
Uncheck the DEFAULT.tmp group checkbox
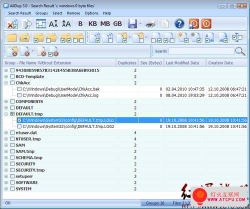click(12, 114)
